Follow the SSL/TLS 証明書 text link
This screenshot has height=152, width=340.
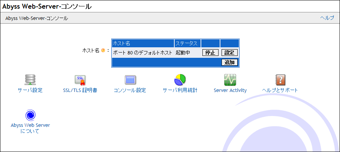click(80, 90)
